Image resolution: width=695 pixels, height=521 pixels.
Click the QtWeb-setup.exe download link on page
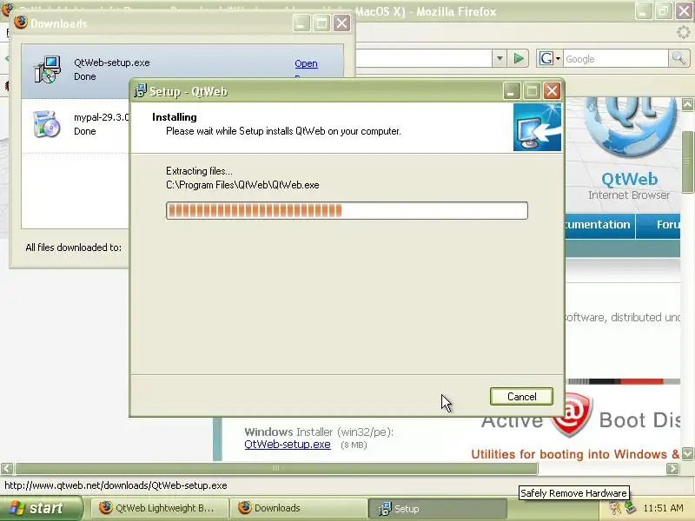point(288,444)
